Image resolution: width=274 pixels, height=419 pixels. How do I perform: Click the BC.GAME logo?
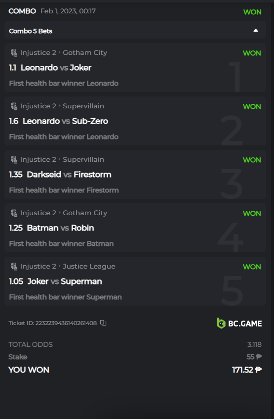pyautogui.click(x=239, y=323)
